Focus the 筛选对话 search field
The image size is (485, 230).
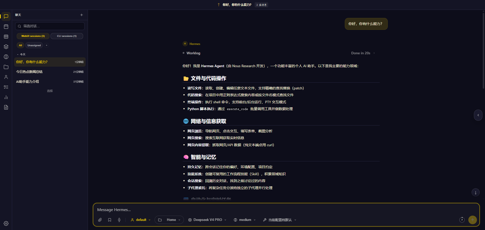[x=50, y=26]
